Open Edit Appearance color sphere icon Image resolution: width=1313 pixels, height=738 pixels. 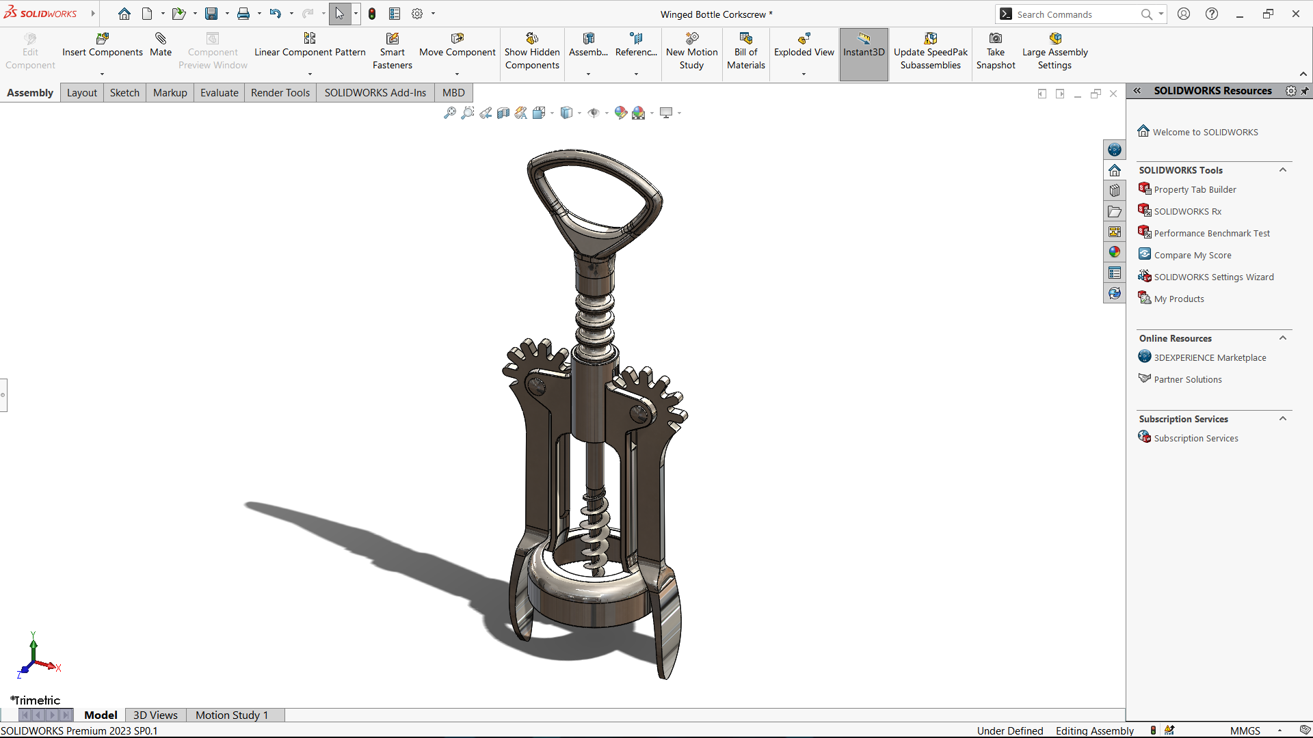tap(620, 113)
